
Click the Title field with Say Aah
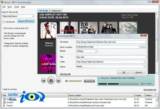[x=111, y=57]
